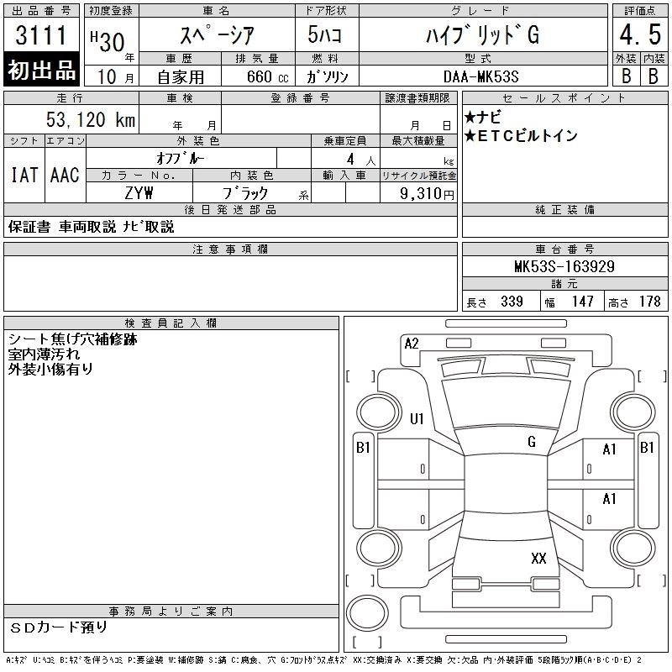672x672 pixels.
Task: Click the B1 mark on the right sill
Action: click(647, 448)
